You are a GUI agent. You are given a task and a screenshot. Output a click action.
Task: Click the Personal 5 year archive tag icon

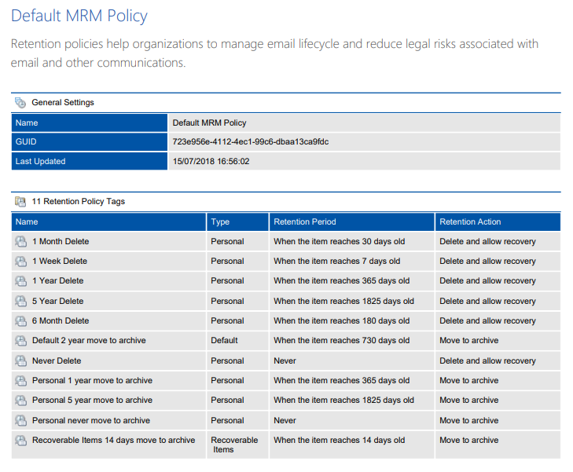[x=21, y=401]
